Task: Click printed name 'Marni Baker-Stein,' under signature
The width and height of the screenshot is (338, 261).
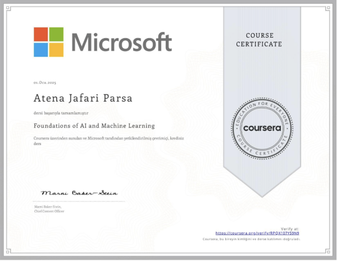Action: [48, 207]
